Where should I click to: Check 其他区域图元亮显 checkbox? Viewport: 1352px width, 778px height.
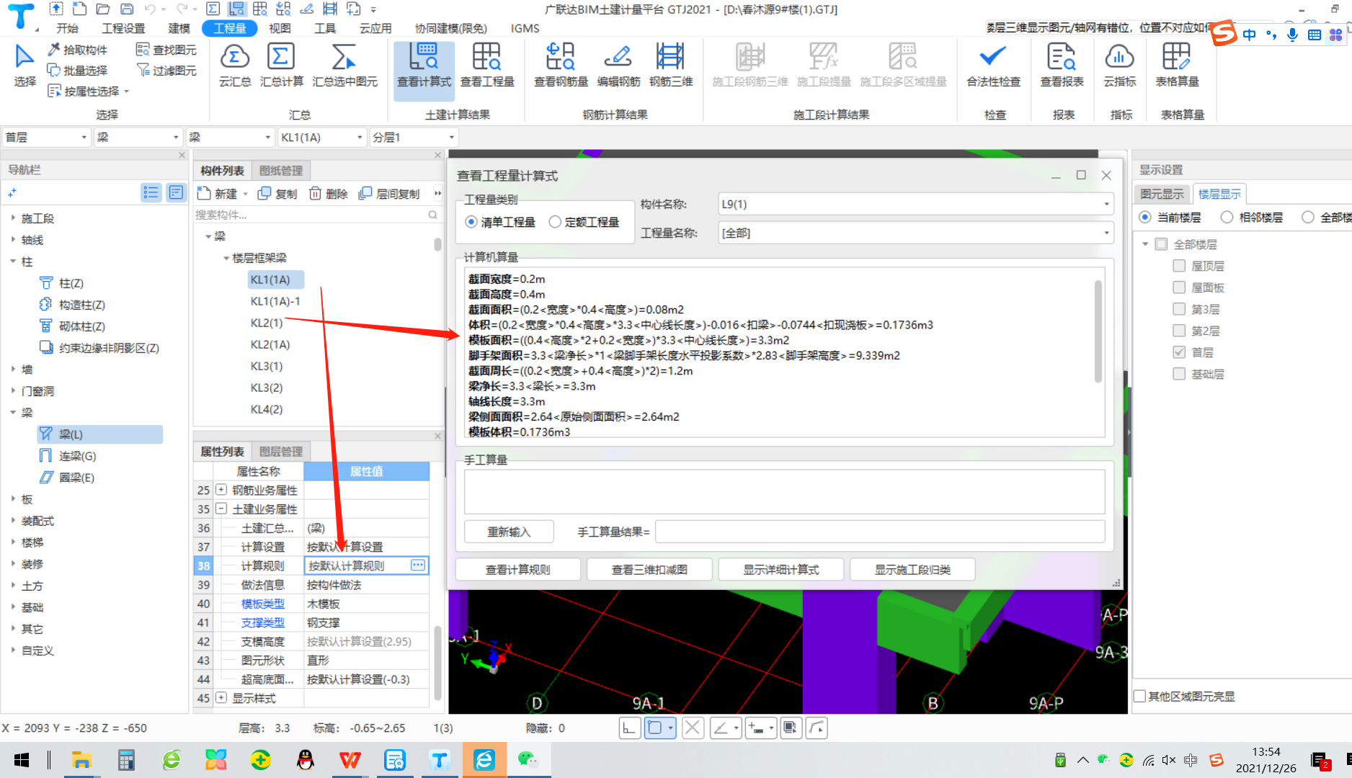(1140, 697)
